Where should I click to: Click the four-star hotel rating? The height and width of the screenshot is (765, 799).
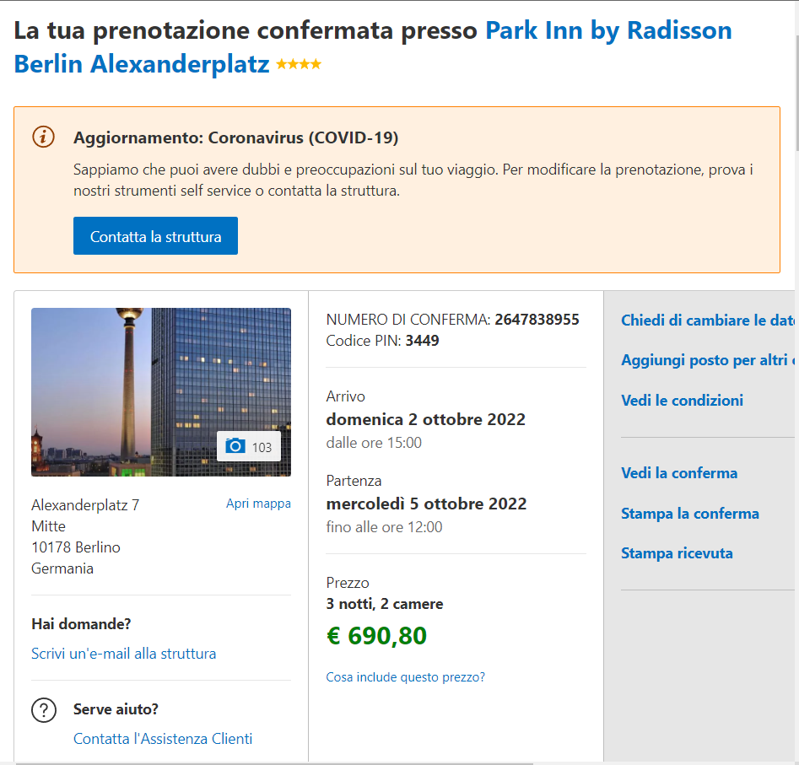(299, 64)
